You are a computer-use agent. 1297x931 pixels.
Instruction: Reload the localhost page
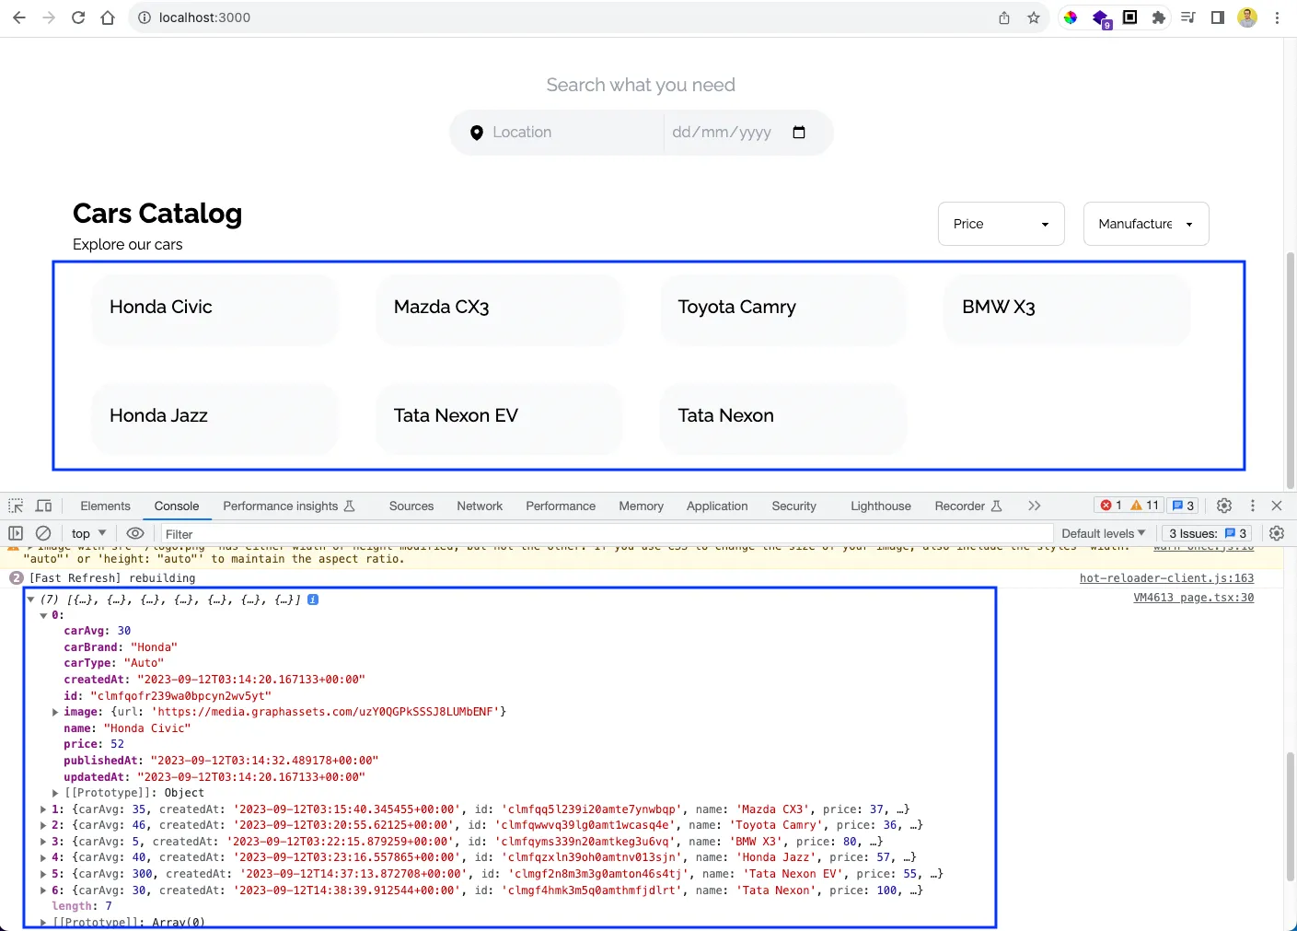78,17
